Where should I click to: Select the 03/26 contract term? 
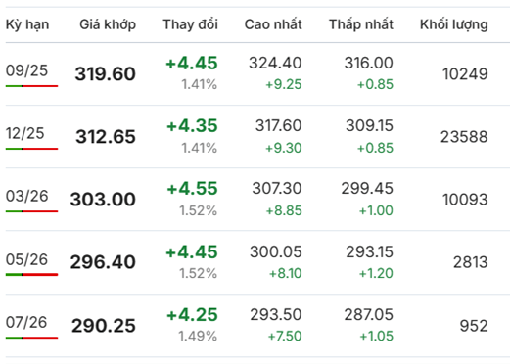(x=27, y=196)
